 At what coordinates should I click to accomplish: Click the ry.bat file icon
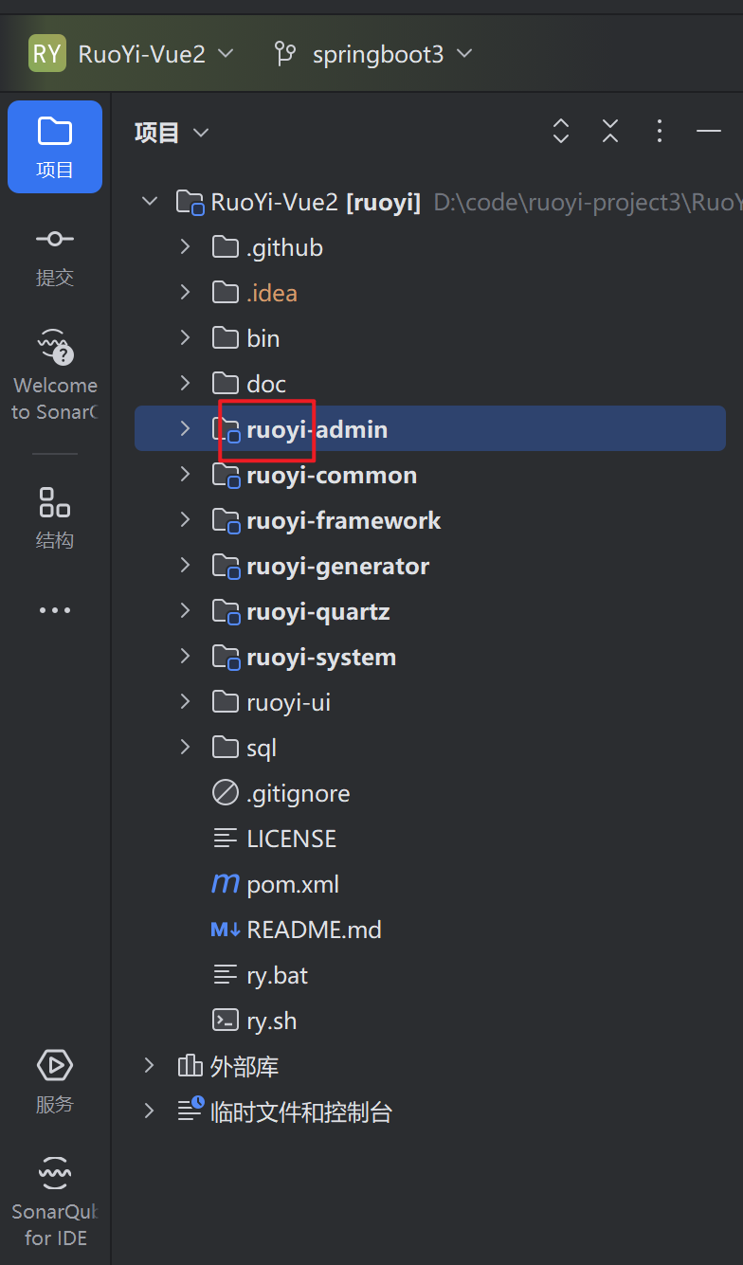(226, 973)
